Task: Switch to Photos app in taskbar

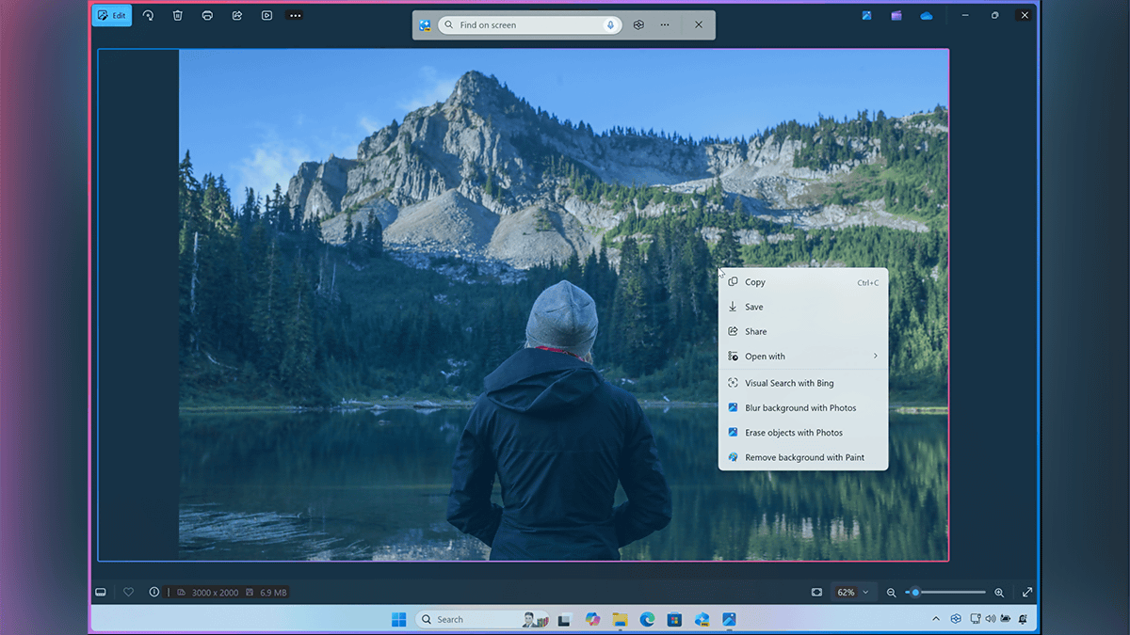Action: pos(729,619)
